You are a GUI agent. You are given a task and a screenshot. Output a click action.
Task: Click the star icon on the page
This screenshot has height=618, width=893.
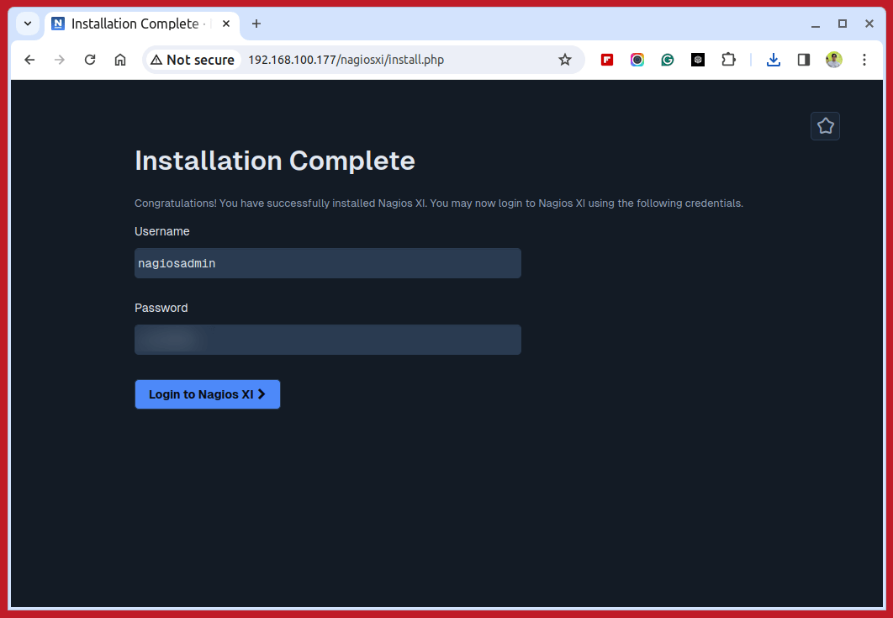point(825,126)
